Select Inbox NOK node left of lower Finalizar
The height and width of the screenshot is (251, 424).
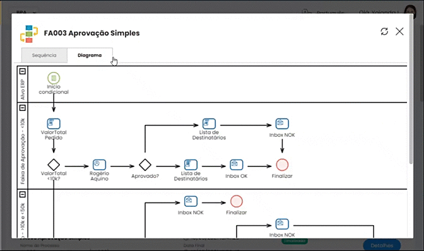[x=191, y=201]
